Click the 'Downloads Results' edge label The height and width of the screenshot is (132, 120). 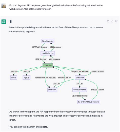(x=80, y=96)
